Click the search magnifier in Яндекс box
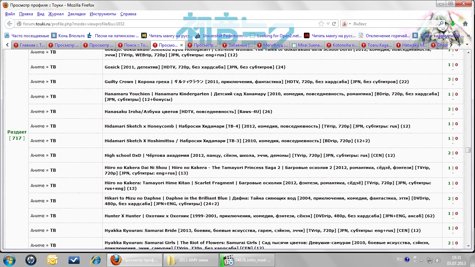The image size is (475, 267). point(441,24)
